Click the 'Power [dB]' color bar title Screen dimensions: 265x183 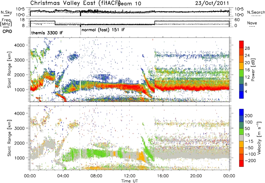[253, 70]
